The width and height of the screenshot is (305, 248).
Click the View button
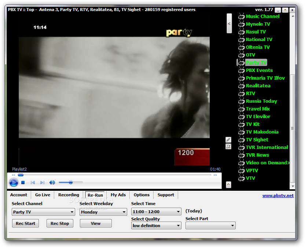point(96,223)
